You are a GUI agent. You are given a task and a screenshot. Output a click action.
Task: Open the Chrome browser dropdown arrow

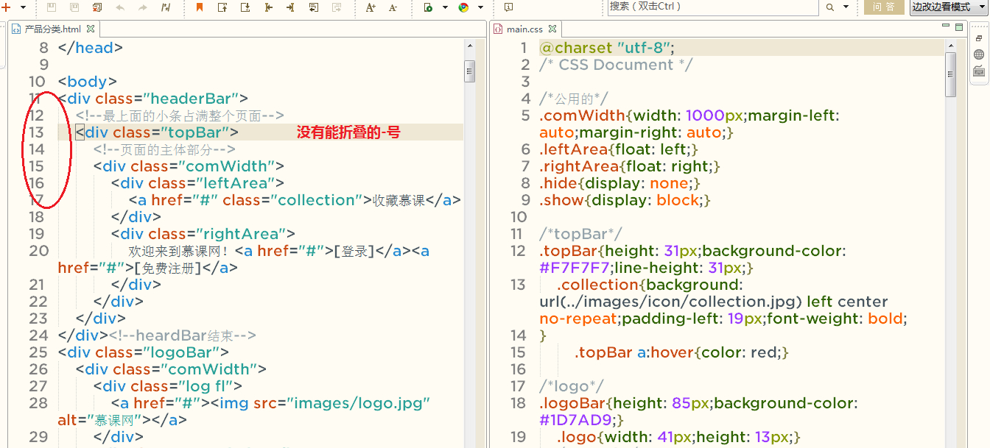(480, 7)
